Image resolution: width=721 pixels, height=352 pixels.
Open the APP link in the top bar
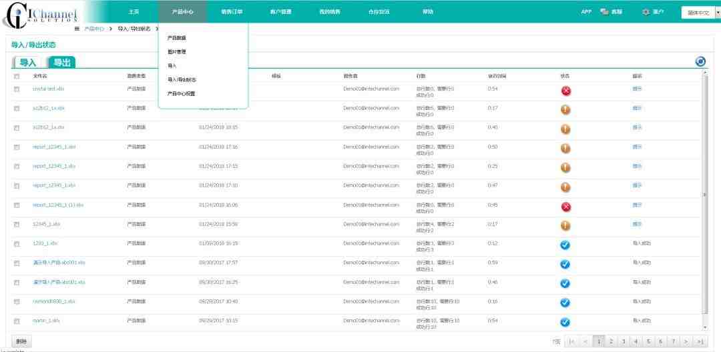[586, 12]
